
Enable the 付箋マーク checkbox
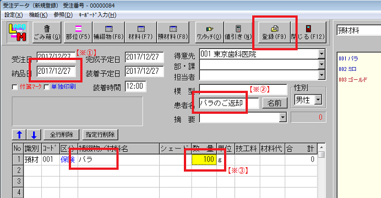tap(15, 87)
